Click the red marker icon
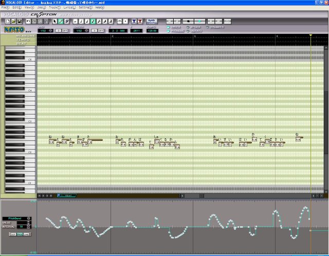 pyautogui.click(x=140, y=22)
